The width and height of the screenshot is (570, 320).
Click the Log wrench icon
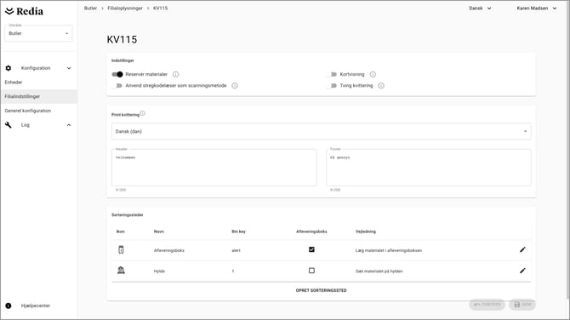click(9, 125)
